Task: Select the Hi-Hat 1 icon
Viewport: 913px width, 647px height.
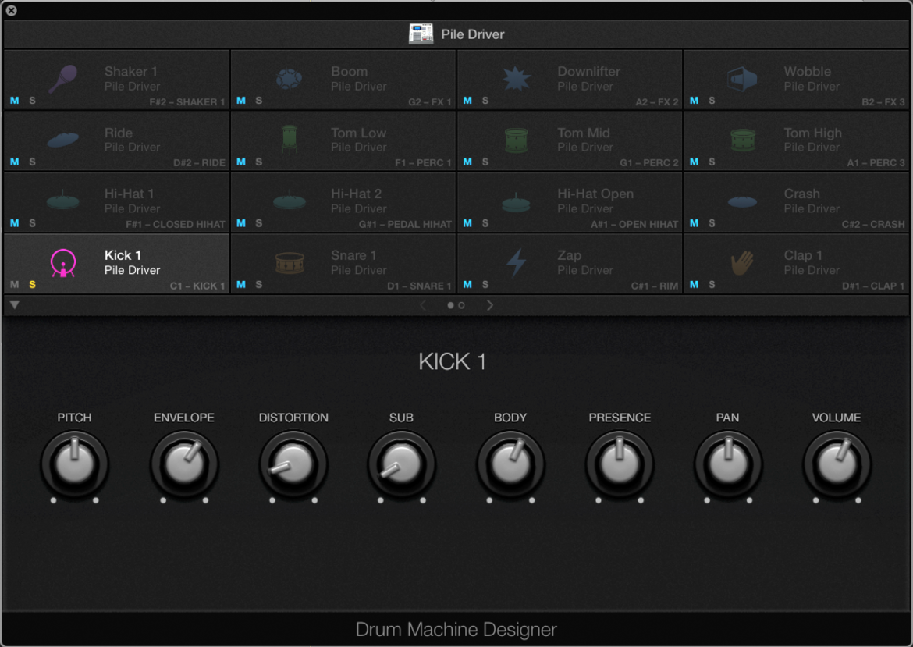Action: coord(63,201)
